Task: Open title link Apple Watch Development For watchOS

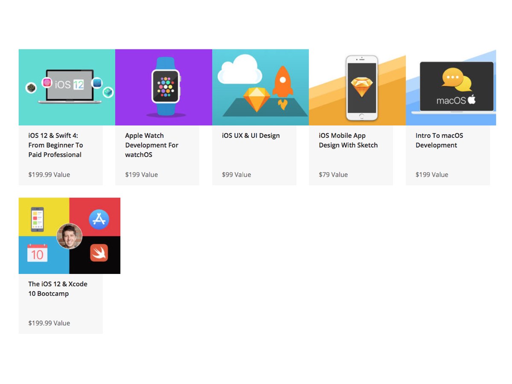Action: click(151, 145)
